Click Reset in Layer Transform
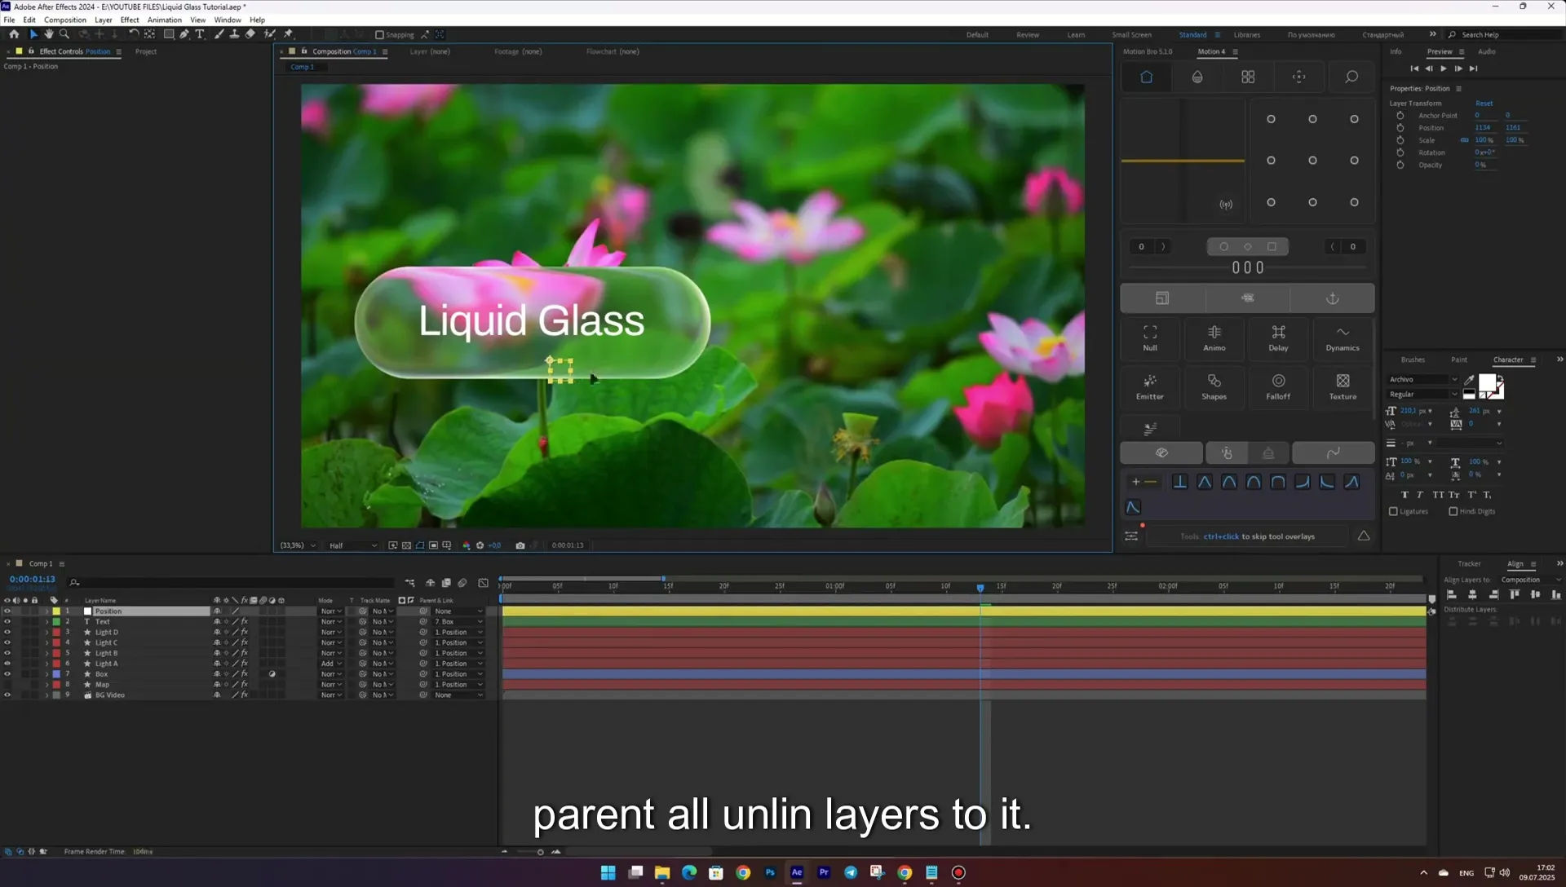This screenshot has width=1566, height=887. pos(1484,104)
